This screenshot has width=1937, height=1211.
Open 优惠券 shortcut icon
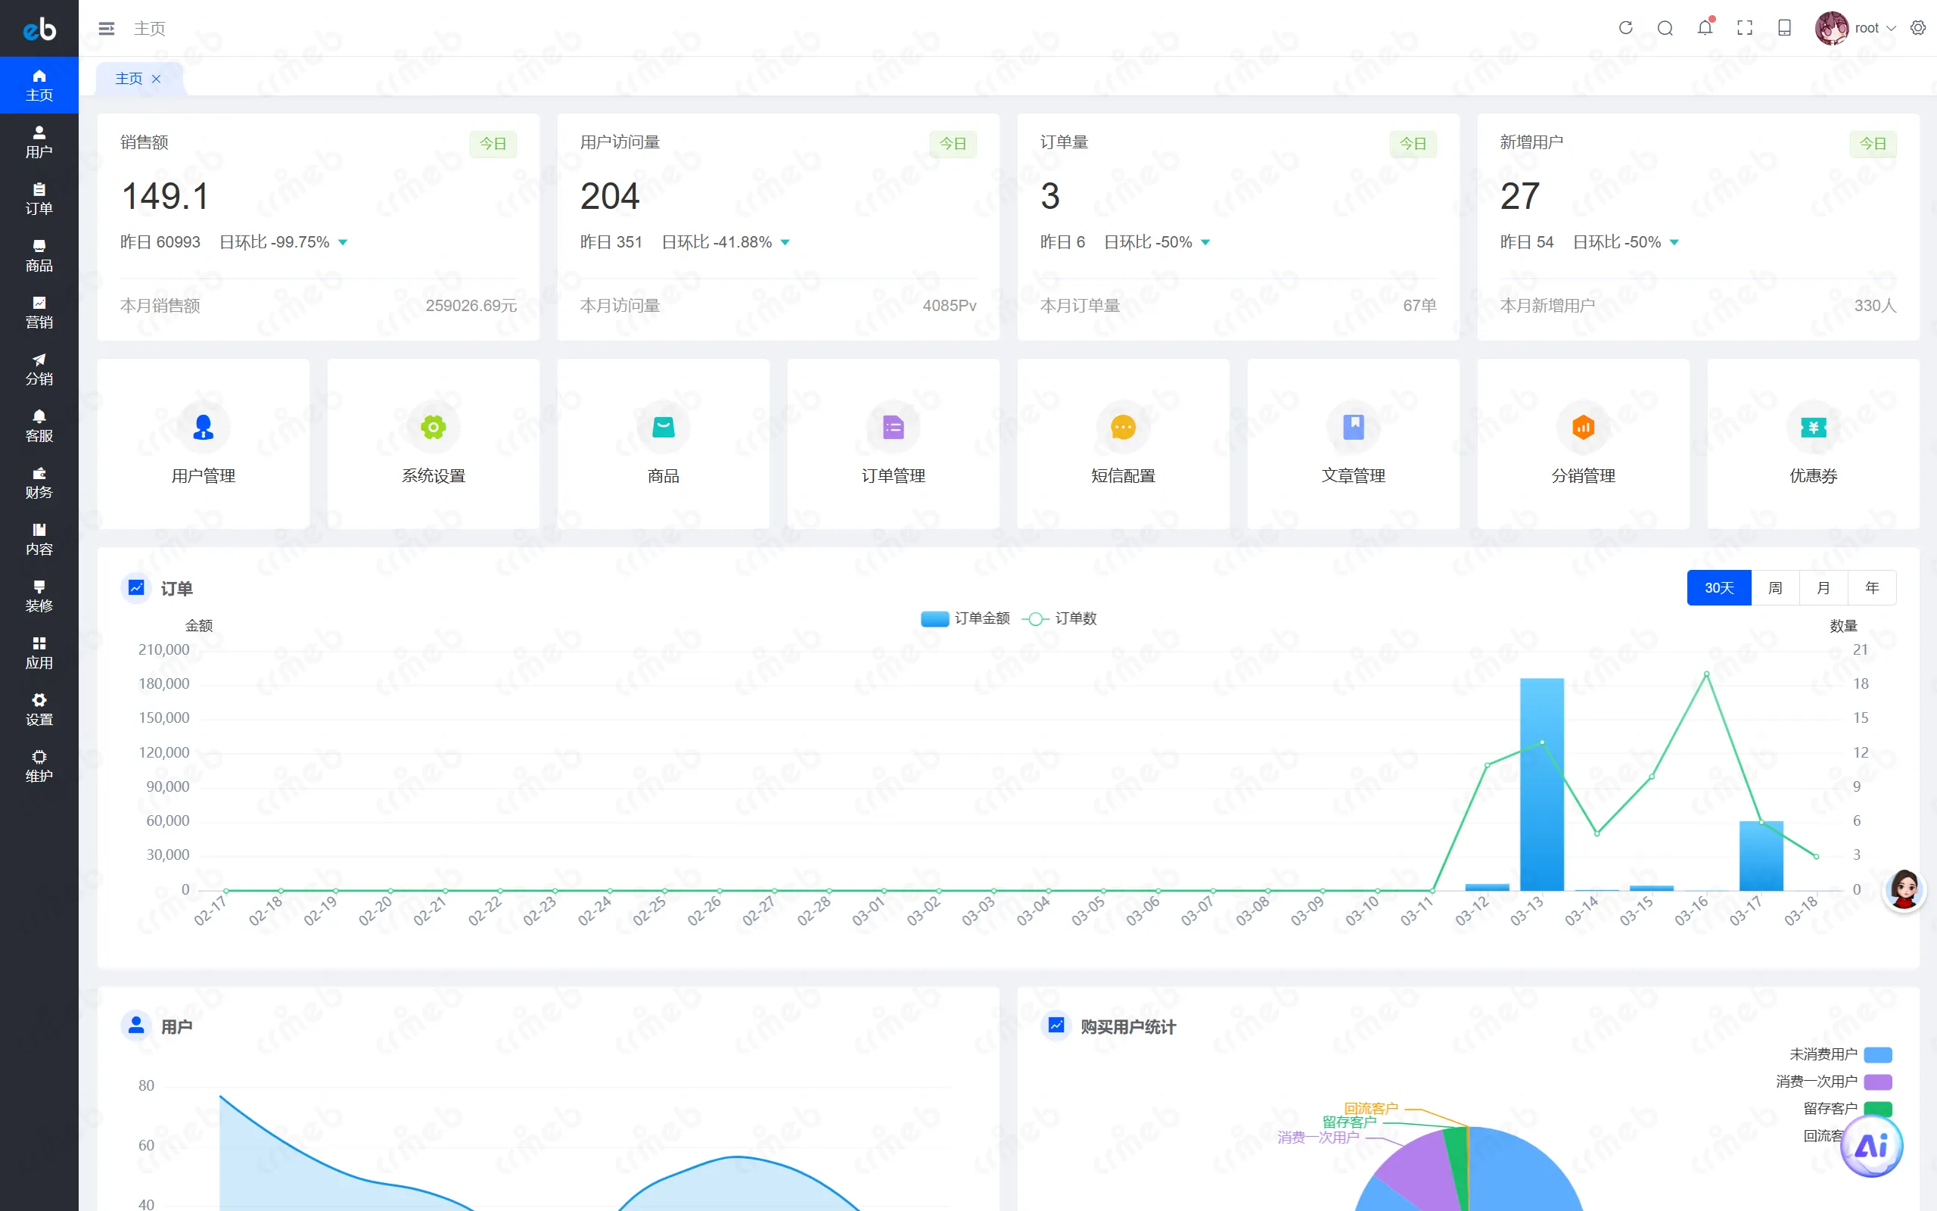(1813, 427)
